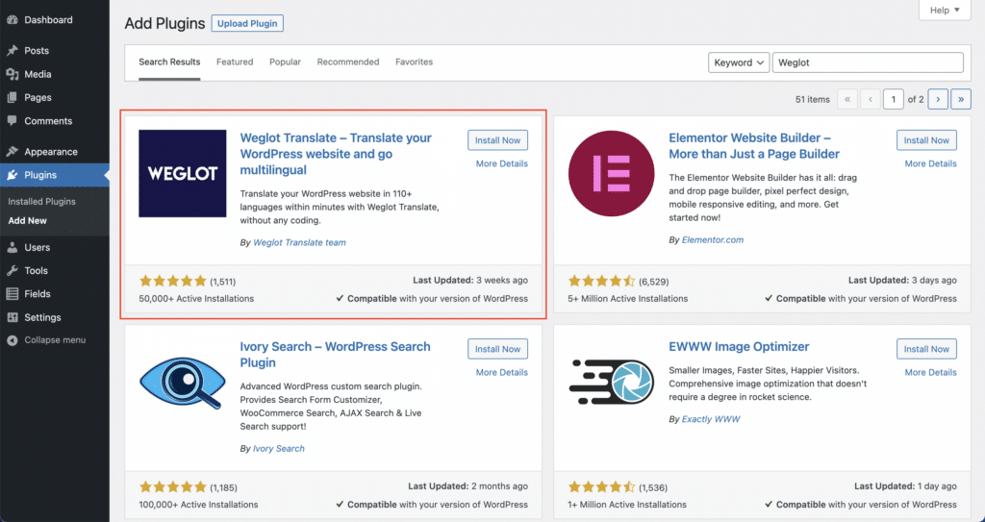Install the EWWW Image Optimizer plugin
Image resolution: width=985 pixels, height=522 pixels.
[926, 349]
